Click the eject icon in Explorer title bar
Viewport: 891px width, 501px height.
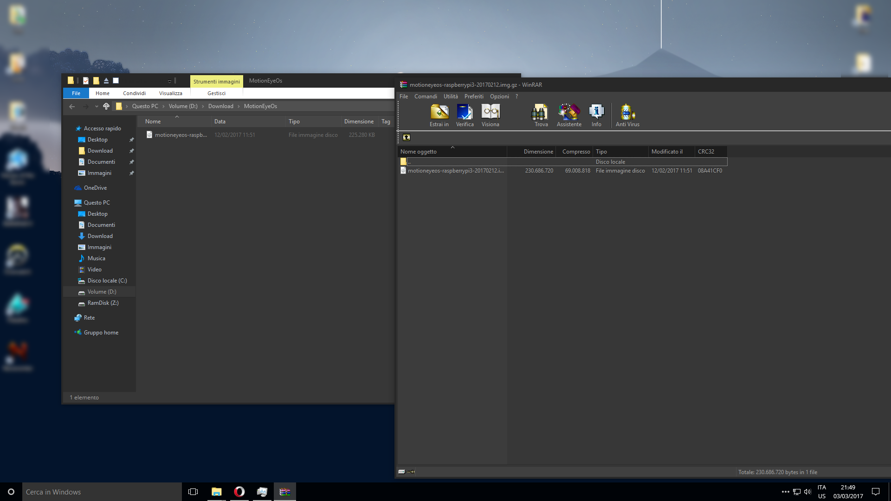tap(106, 81)
